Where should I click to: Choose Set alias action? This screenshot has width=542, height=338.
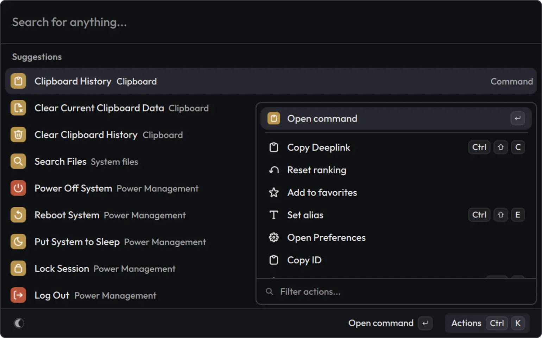tap(396, 215)
